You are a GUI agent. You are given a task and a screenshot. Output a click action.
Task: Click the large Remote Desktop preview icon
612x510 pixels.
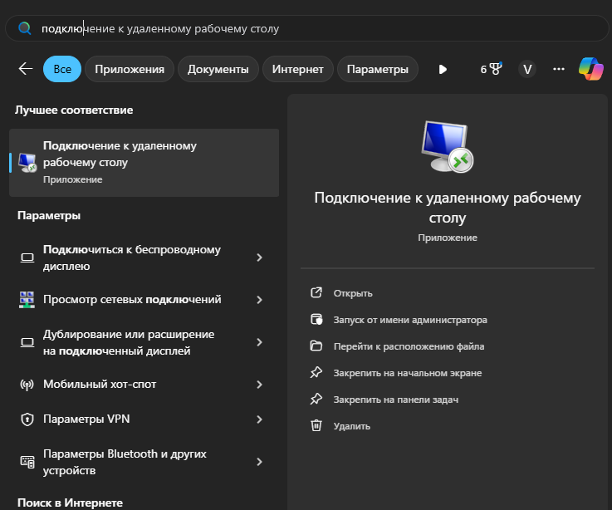coord(448,146)
